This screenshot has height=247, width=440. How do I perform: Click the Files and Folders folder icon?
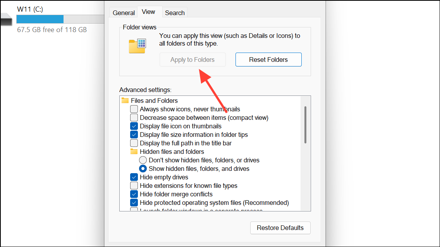pos(125,101)
